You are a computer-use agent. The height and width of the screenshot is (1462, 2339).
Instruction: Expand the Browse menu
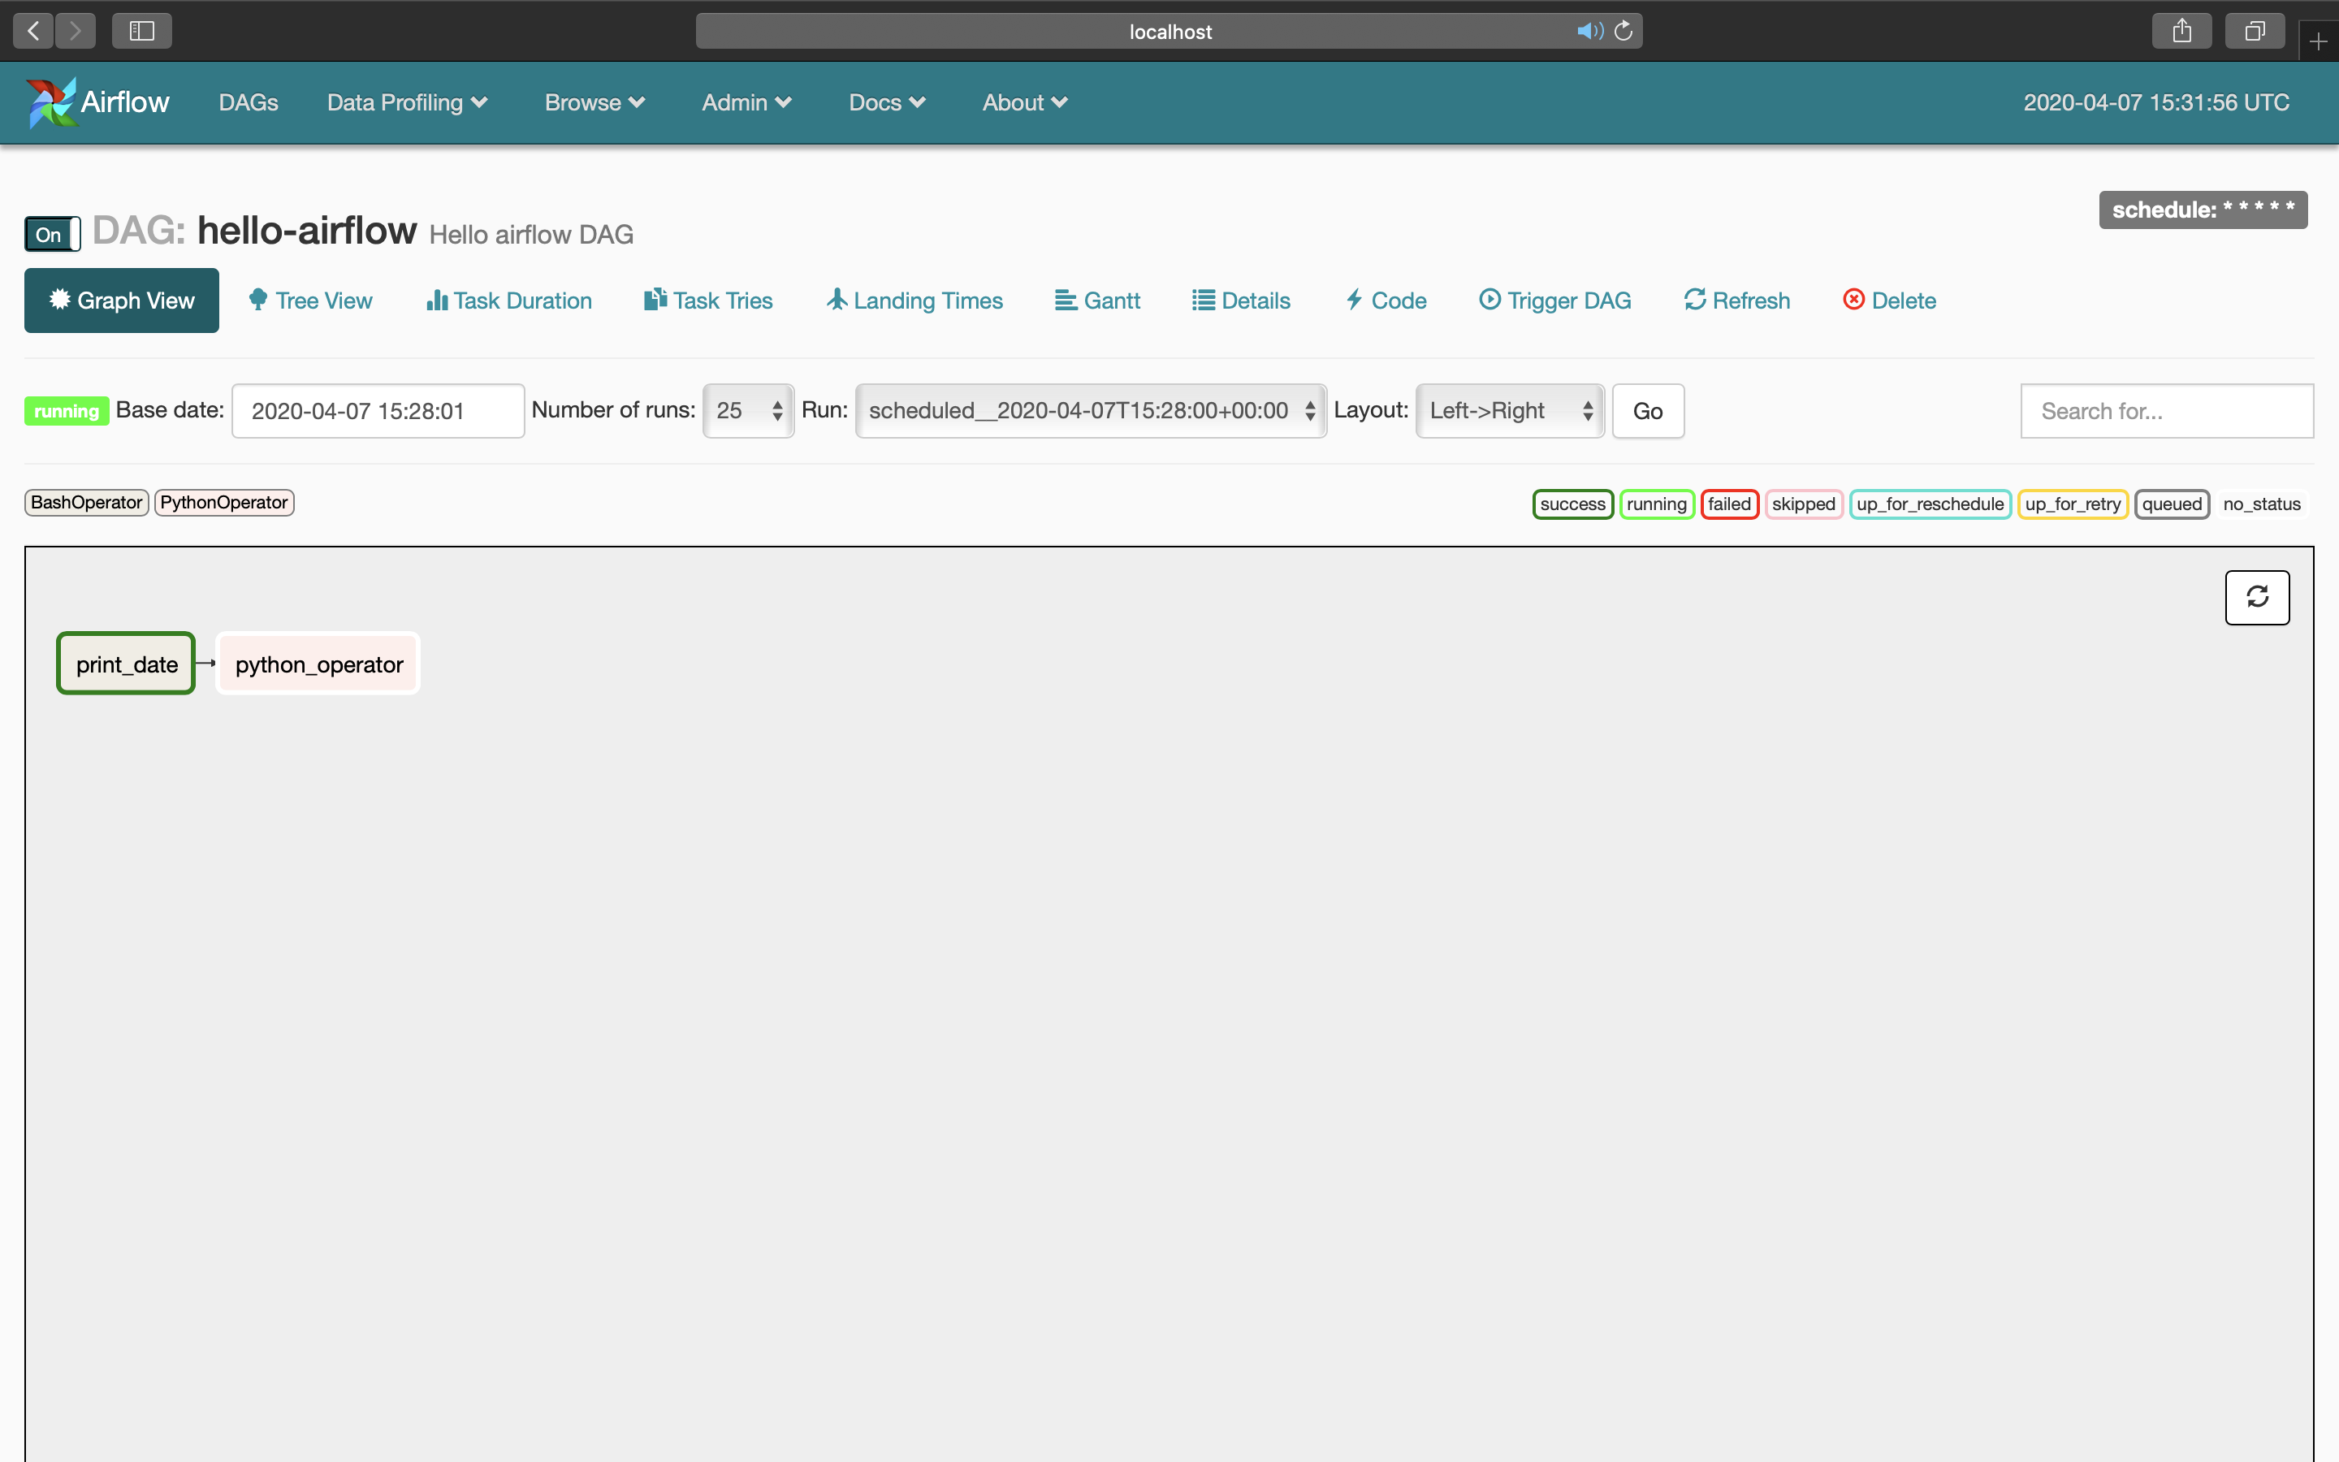pyautogui.click(x=594, y=102)
